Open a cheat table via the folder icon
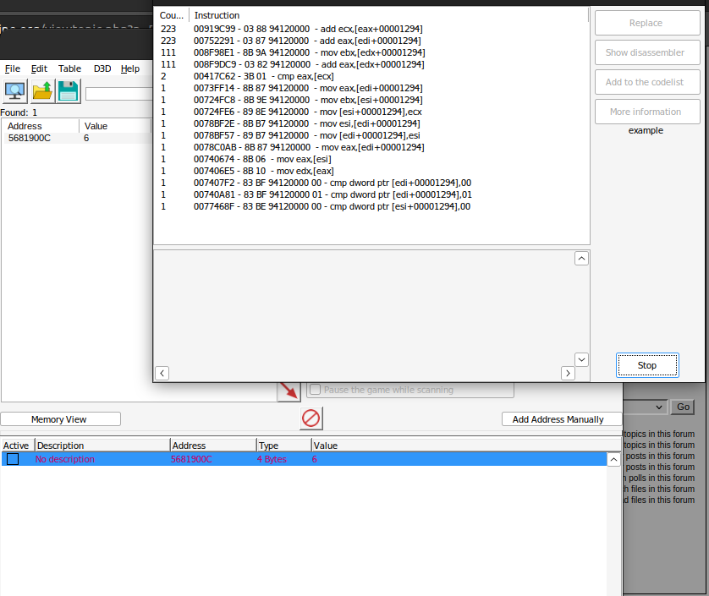709x596 pixels. tap(41, 90)
